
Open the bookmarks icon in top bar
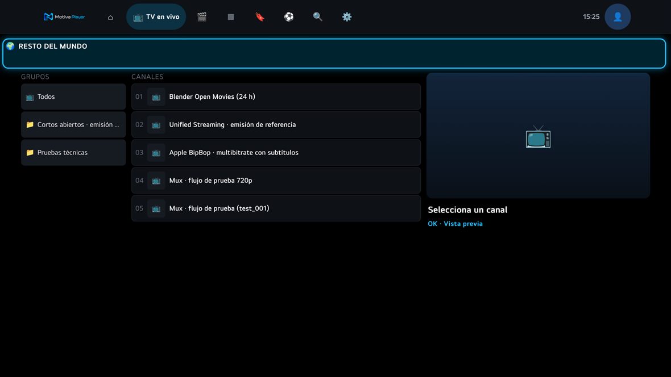[x=260, y=16]
